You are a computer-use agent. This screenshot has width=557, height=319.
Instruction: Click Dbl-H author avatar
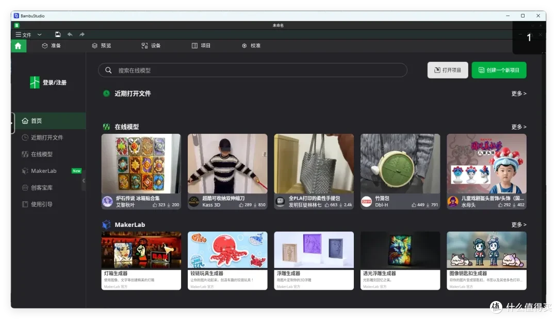point(367,202)
